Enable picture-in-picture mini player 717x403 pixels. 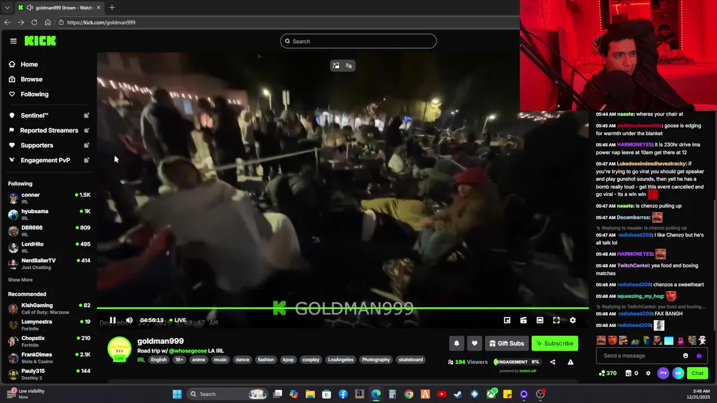(x=507, y=320)
